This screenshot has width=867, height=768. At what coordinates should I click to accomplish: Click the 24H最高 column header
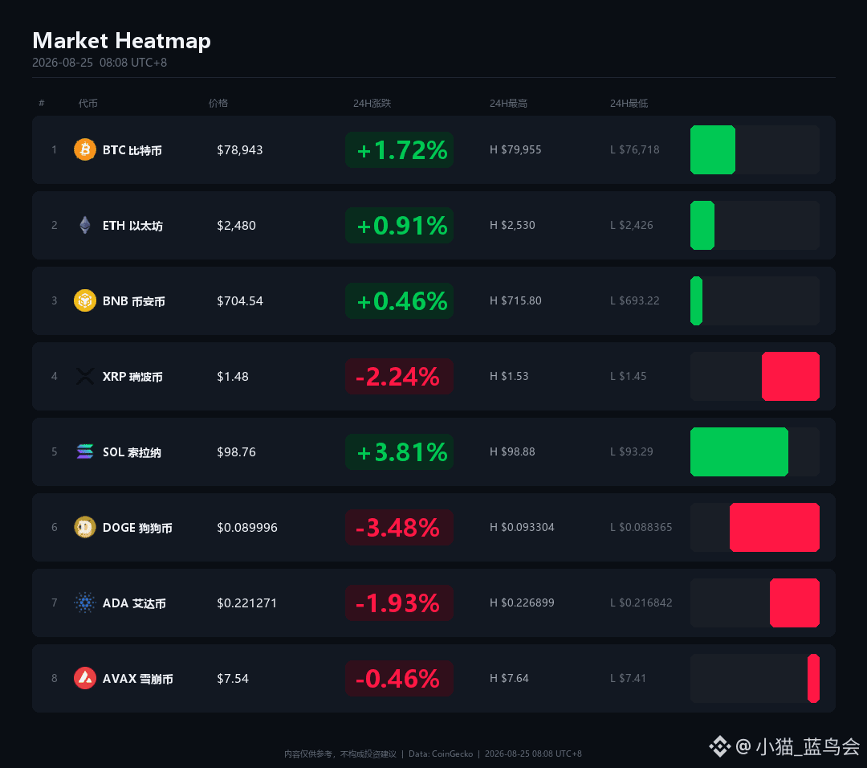click(x=508, y=104)
